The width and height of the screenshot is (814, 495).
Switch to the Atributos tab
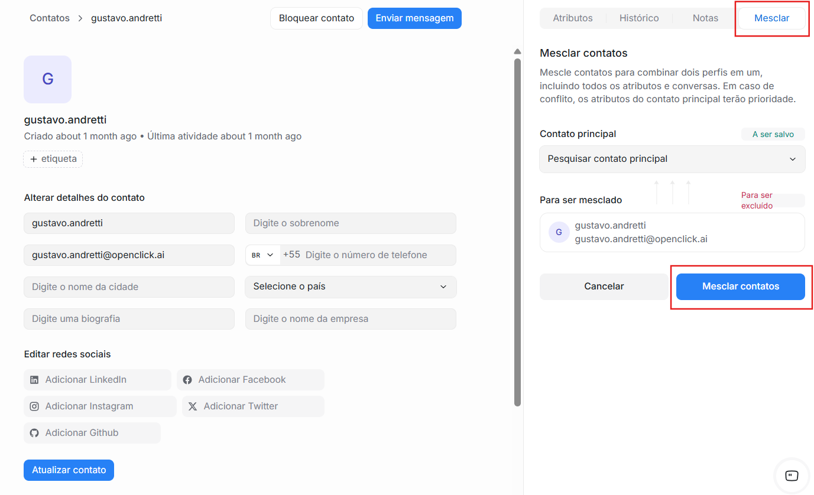click(572, 18)
